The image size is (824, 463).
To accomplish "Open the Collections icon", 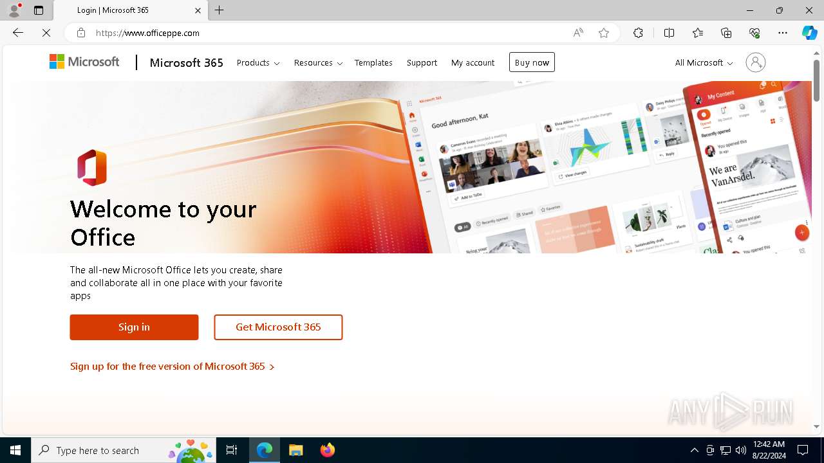I will [726, 33].
